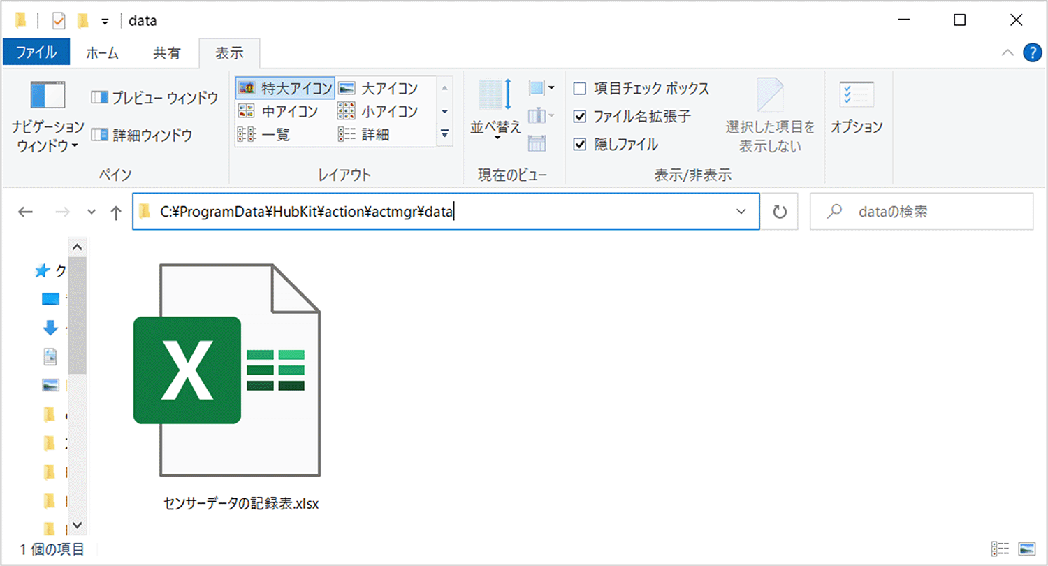Click 選択した項目を表示しない hide items button
1048x566 pixels.
771,114
